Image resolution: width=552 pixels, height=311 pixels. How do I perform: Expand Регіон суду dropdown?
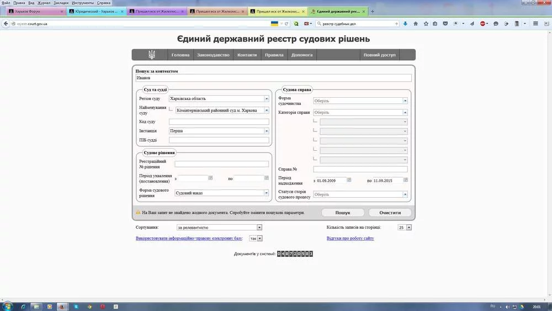coord(267,99)
